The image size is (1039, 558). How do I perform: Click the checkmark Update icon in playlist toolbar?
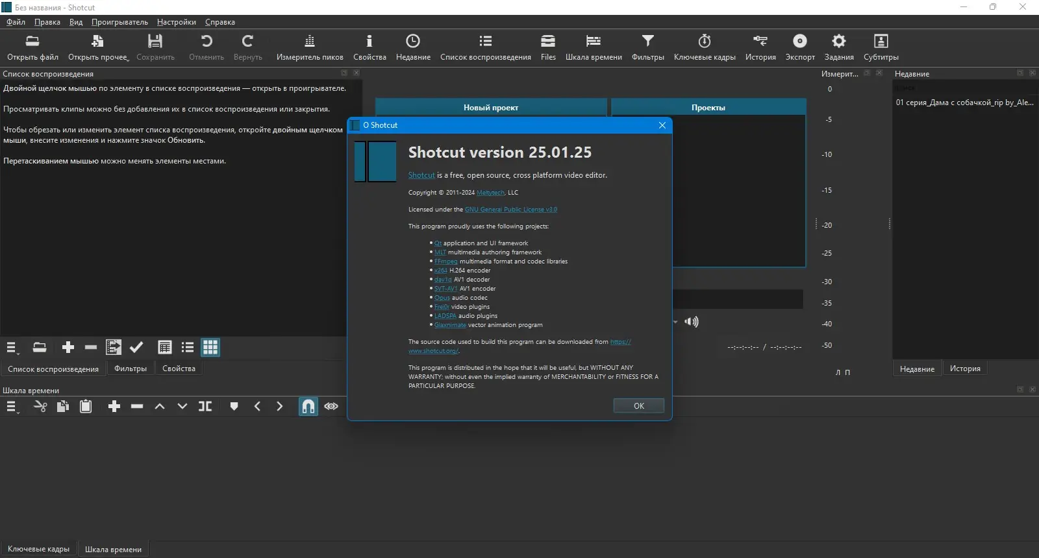tap(136, 348)
